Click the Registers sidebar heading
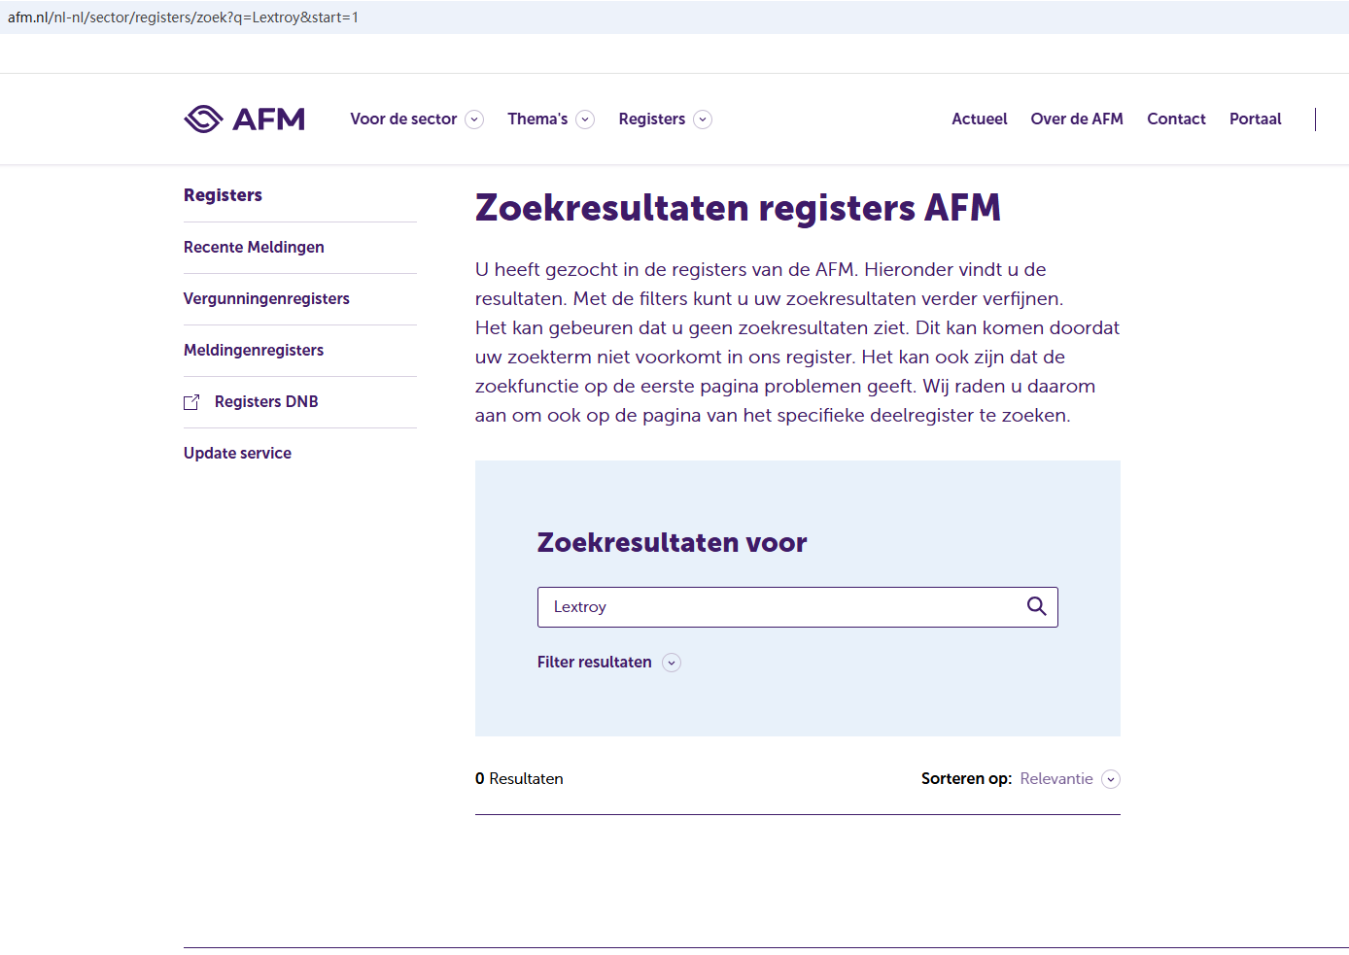This screenshot has width=1349, height=955. point(223,194)
